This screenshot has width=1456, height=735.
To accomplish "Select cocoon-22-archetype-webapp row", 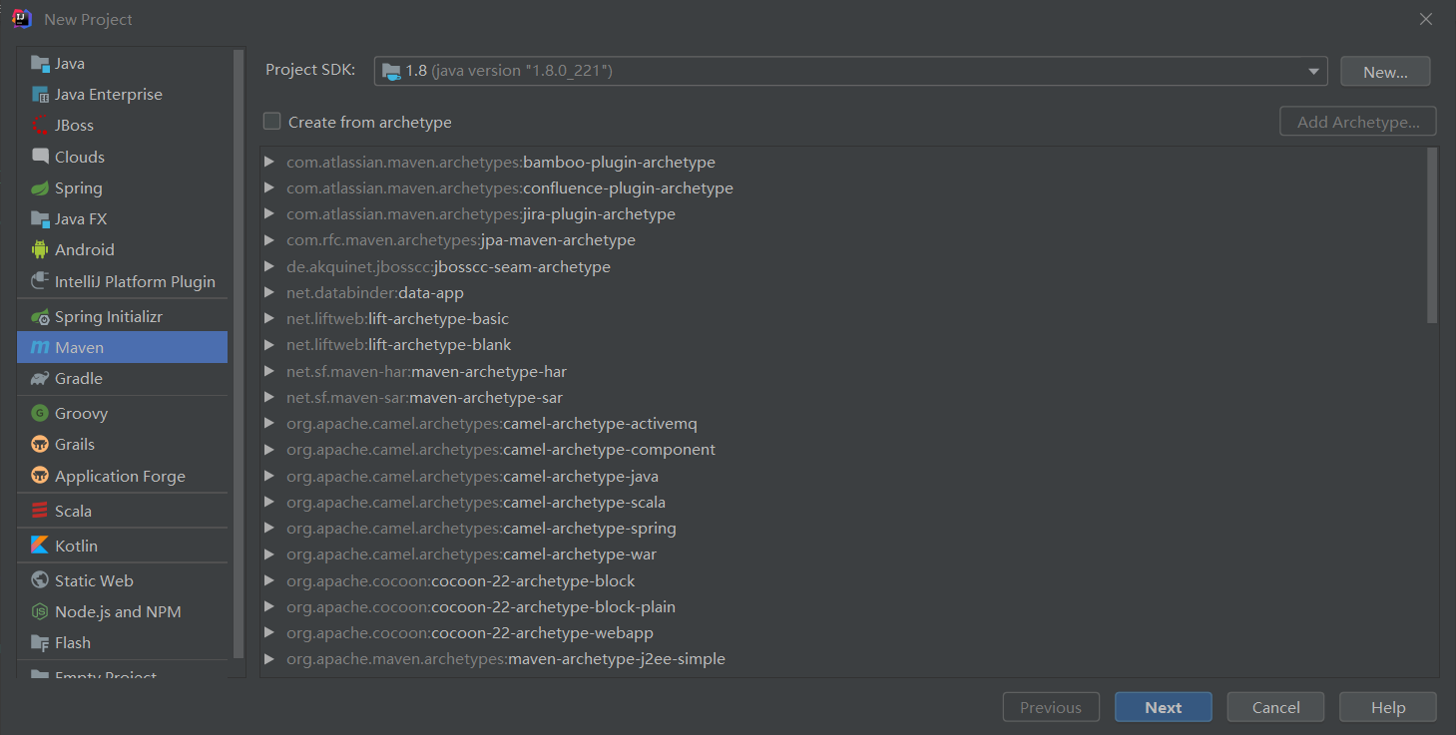I will point(843,632).
